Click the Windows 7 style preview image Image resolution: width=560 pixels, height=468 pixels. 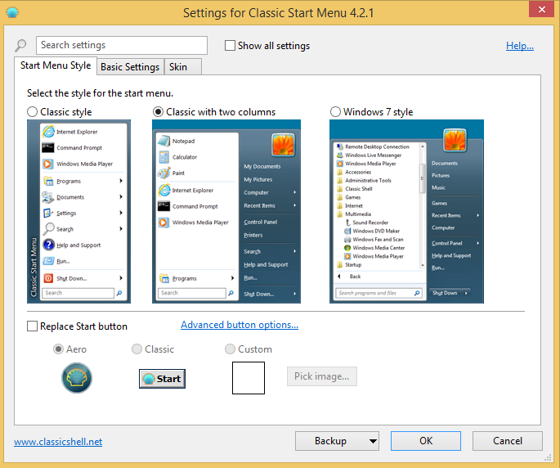point(406,212)
